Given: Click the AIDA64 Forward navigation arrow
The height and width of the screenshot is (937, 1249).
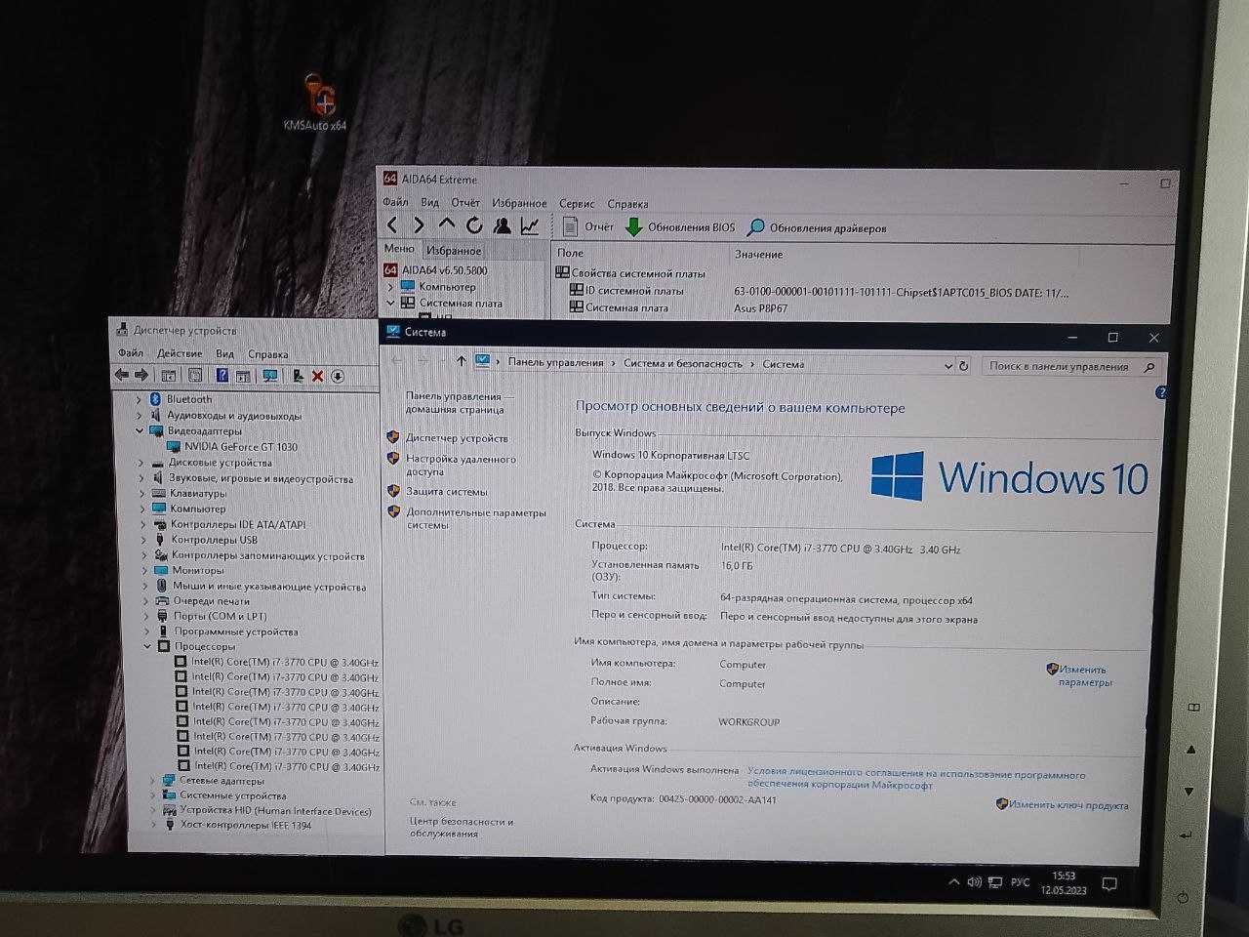Looking at the screenshot, I should 419,225.
